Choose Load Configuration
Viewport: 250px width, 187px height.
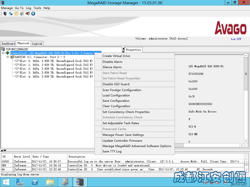click(135, 95)
